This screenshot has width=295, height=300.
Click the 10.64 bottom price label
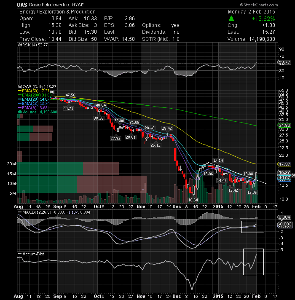[193, 200]
